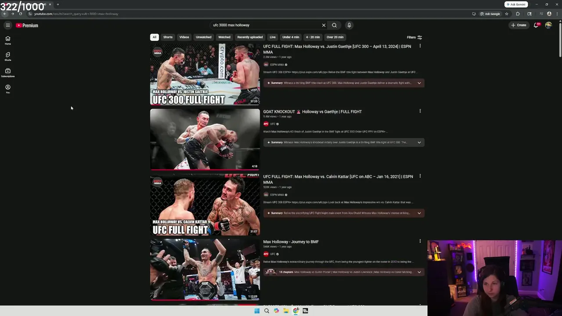562x316 pixels.
Task: Open the title UFC FULL FIGHT: Holloway vs. Justin Gaethje
Action: click(337, 49)
